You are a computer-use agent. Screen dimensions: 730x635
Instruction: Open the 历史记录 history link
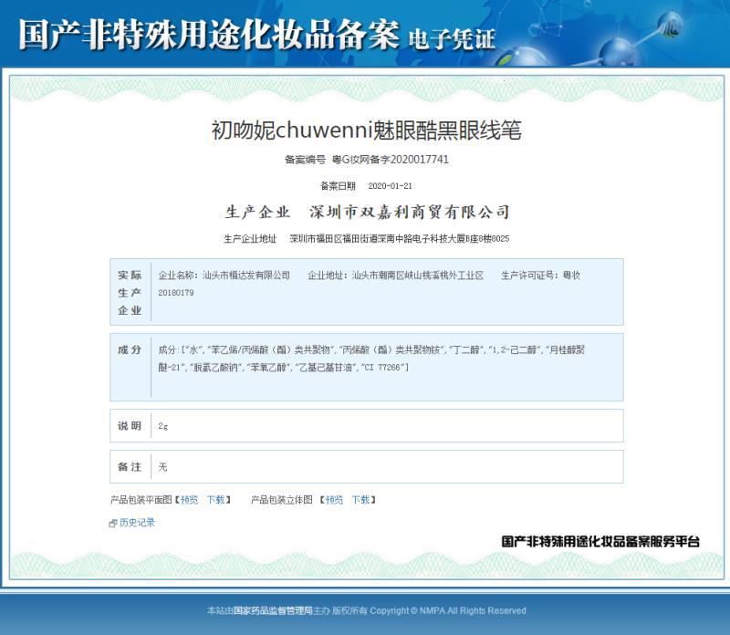[137, 523]
